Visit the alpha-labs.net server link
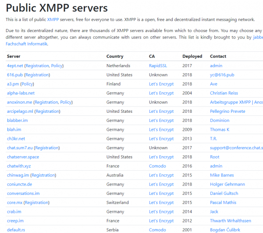The image size is (263, 233). [21, 93]
